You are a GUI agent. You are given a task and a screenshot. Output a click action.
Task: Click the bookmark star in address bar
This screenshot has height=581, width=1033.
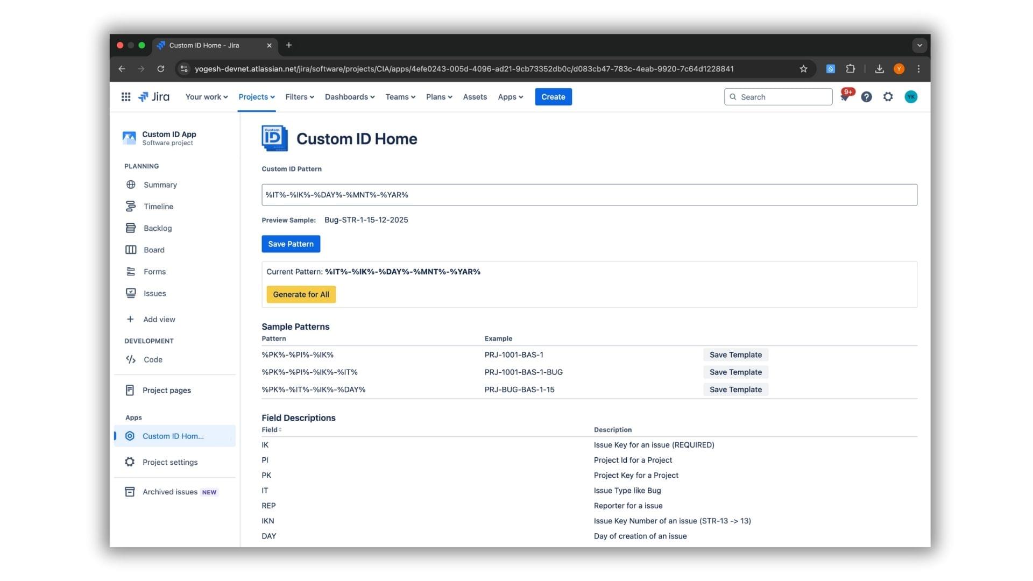point(803,69)
